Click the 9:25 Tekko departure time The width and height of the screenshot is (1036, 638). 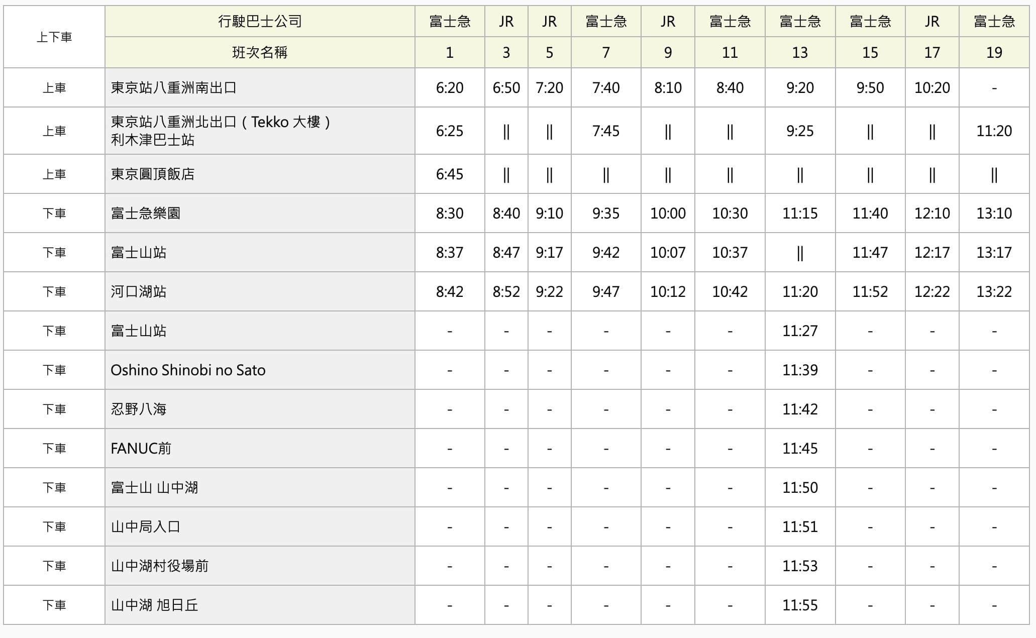click(x=800, y=131)
